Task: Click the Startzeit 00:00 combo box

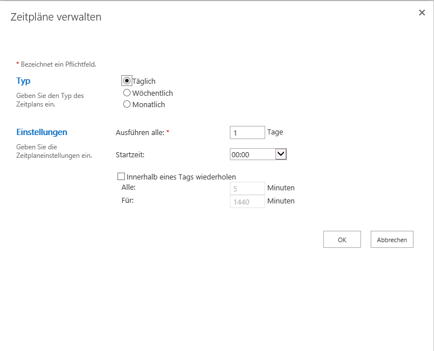Action: (x=258, y=154)
